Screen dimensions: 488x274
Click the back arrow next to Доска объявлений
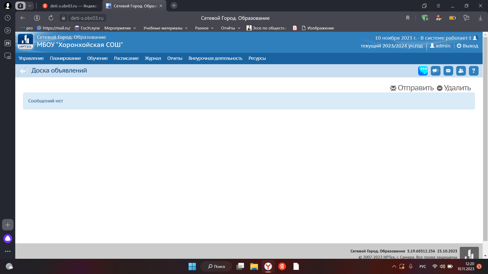tap(23, 71)
